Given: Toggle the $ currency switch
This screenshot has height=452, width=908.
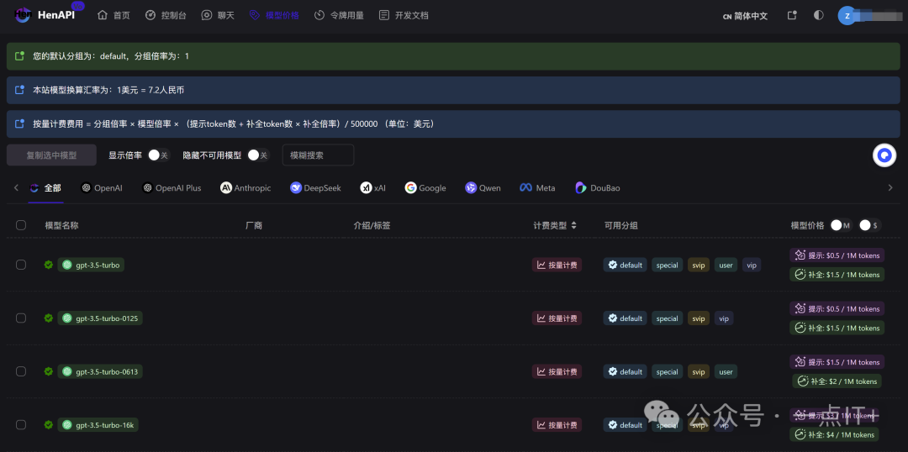Looking at the screenshot, I should (x=870, y=225).
